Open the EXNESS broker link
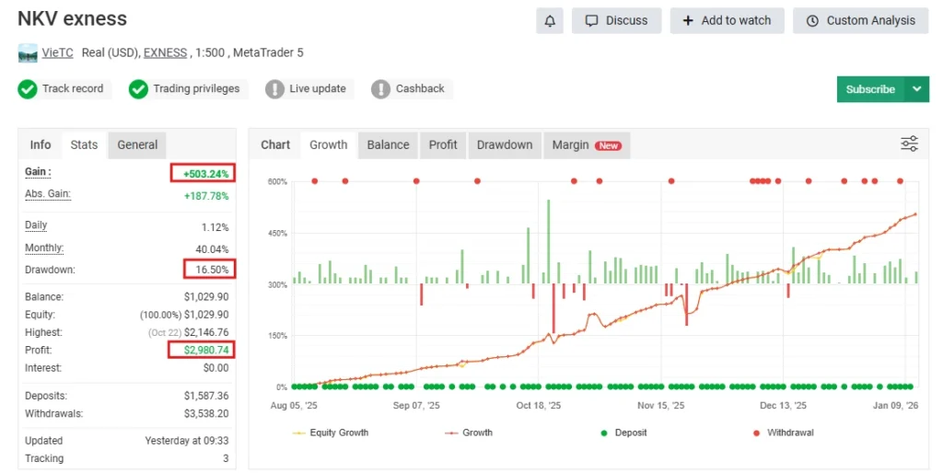This screenshot has width=943, height=473. pos(165,53)
